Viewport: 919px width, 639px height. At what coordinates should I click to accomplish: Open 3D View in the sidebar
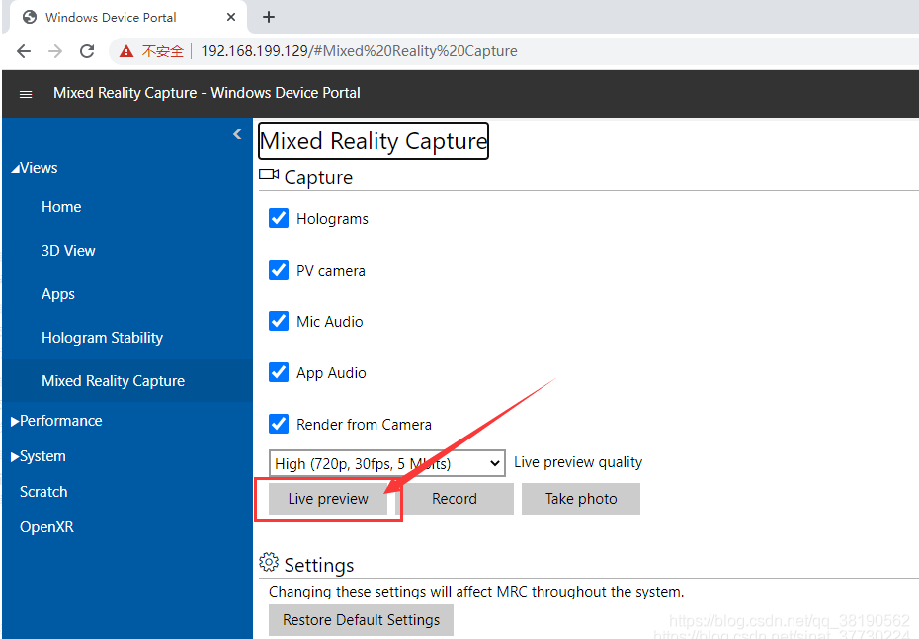(68, 251)
